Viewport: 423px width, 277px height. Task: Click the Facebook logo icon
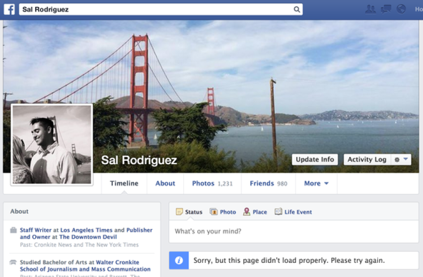click(x=9, y=10)
